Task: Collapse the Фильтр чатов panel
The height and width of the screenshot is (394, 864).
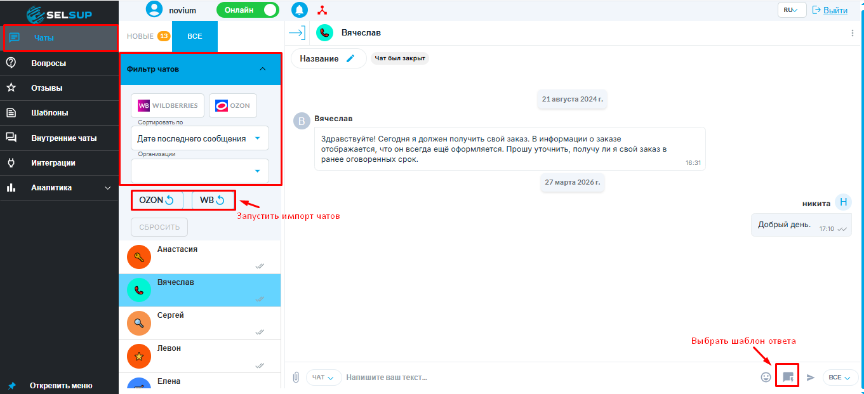Action: (x=263, y=69)
